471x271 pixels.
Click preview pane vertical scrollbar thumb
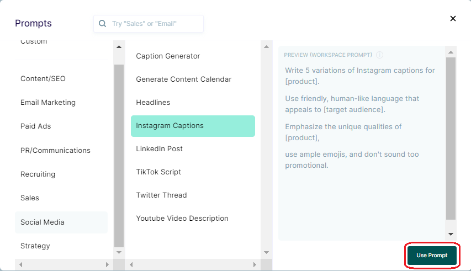click(451, 139)
